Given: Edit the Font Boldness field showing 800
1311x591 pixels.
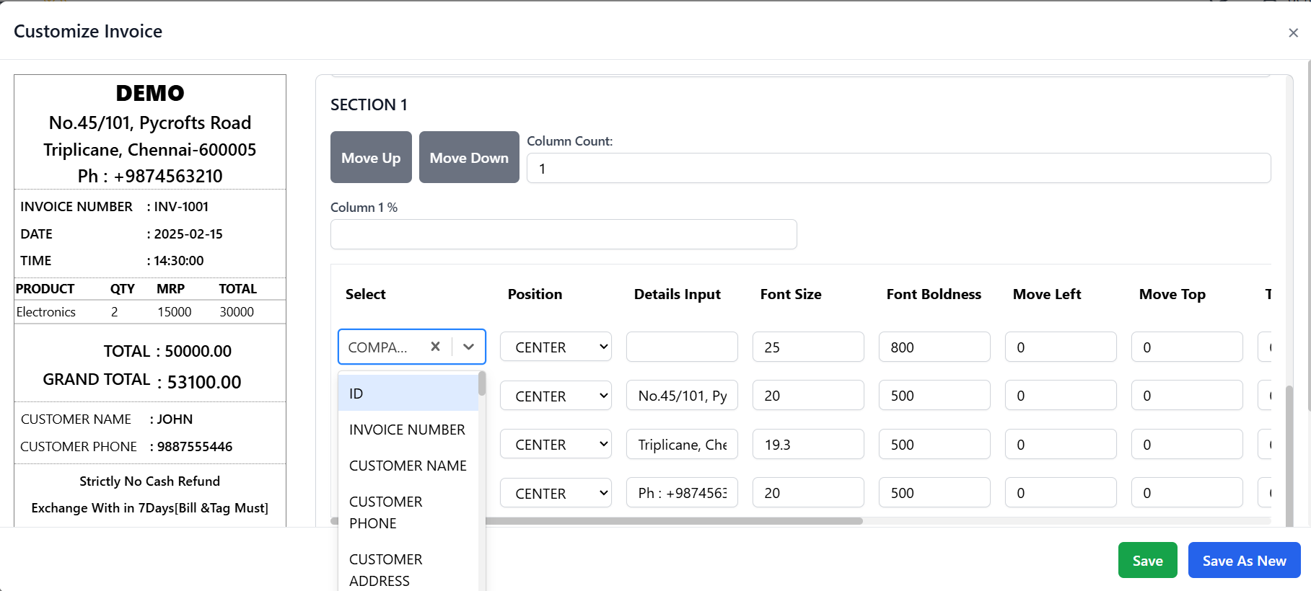Looking at the screenshot, I should click(934, 347).
